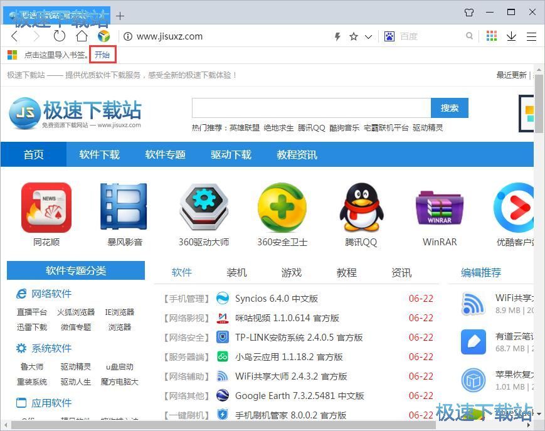Open 咪咕视频 1.1.0.614 官方版 entry
The width and height of the screenshot is (545, 431).
(x=287, y=317)
